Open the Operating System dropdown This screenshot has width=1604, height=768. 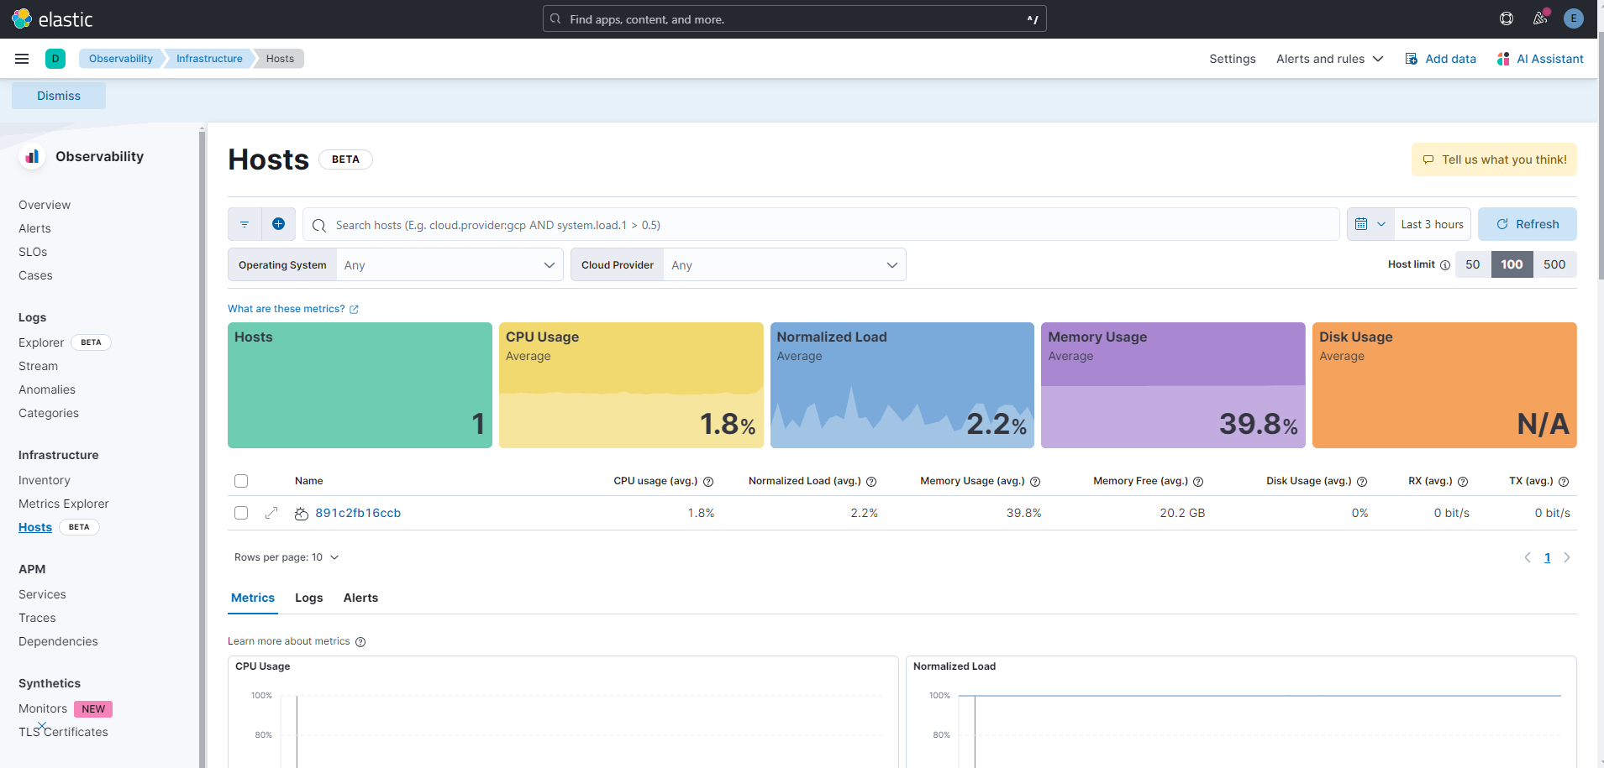click(449, 265)
